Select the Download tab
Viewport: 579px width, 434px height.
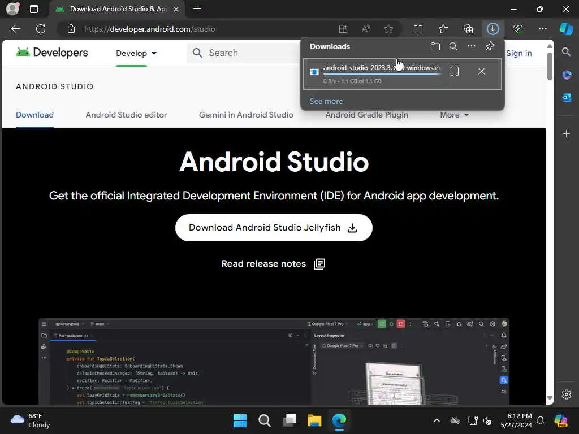34,115
